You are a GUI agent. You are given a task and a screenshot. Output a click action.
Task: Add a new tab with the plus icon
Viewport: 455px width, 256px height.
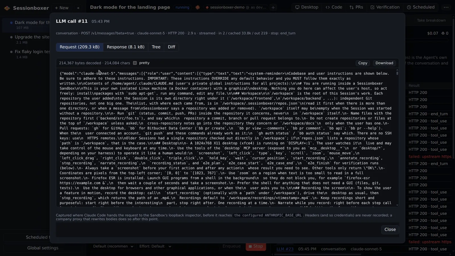(273, 7)
